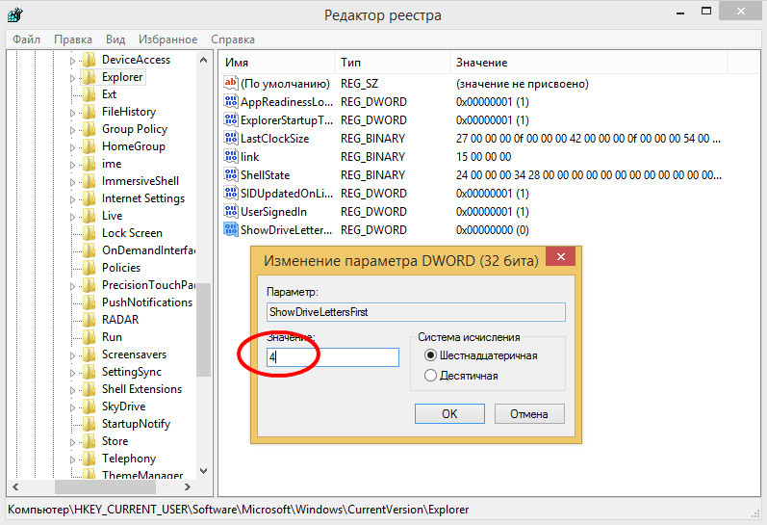
Task: Open the Справка menu
Action: [233, 39]
